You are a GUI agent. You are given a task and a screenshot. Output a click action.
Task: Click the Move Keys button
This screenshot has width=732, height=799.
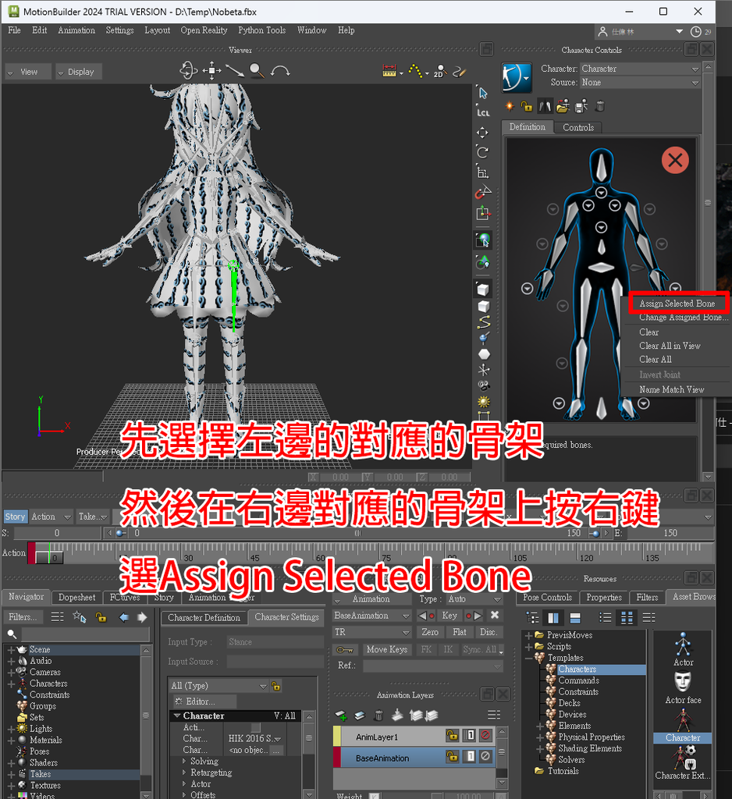(387, 650)
